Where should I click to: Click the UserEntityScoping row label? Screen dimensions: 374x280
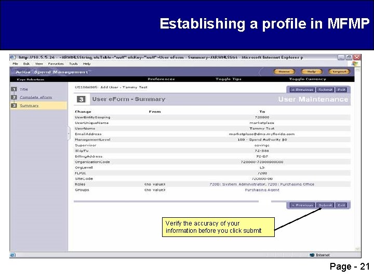(x=92, y=117)
